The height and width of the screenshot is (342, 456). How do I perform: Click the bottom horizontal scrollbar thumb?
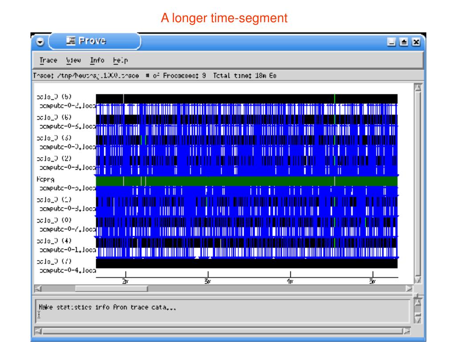[223, 331]
